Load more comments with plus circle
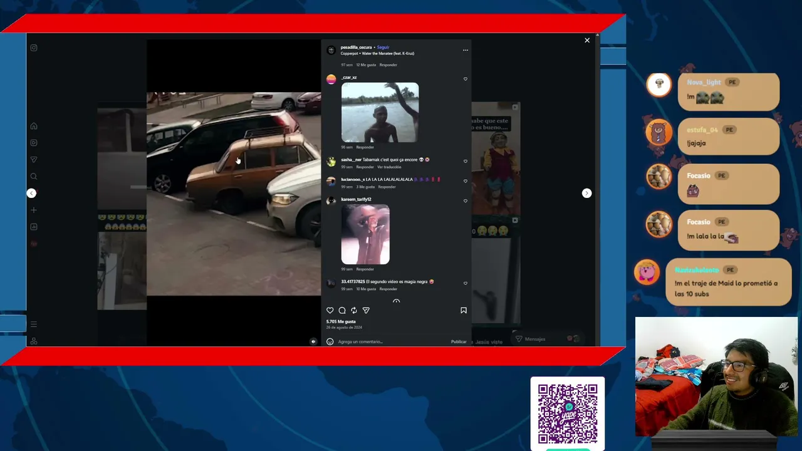 click(x=396, y=302)
